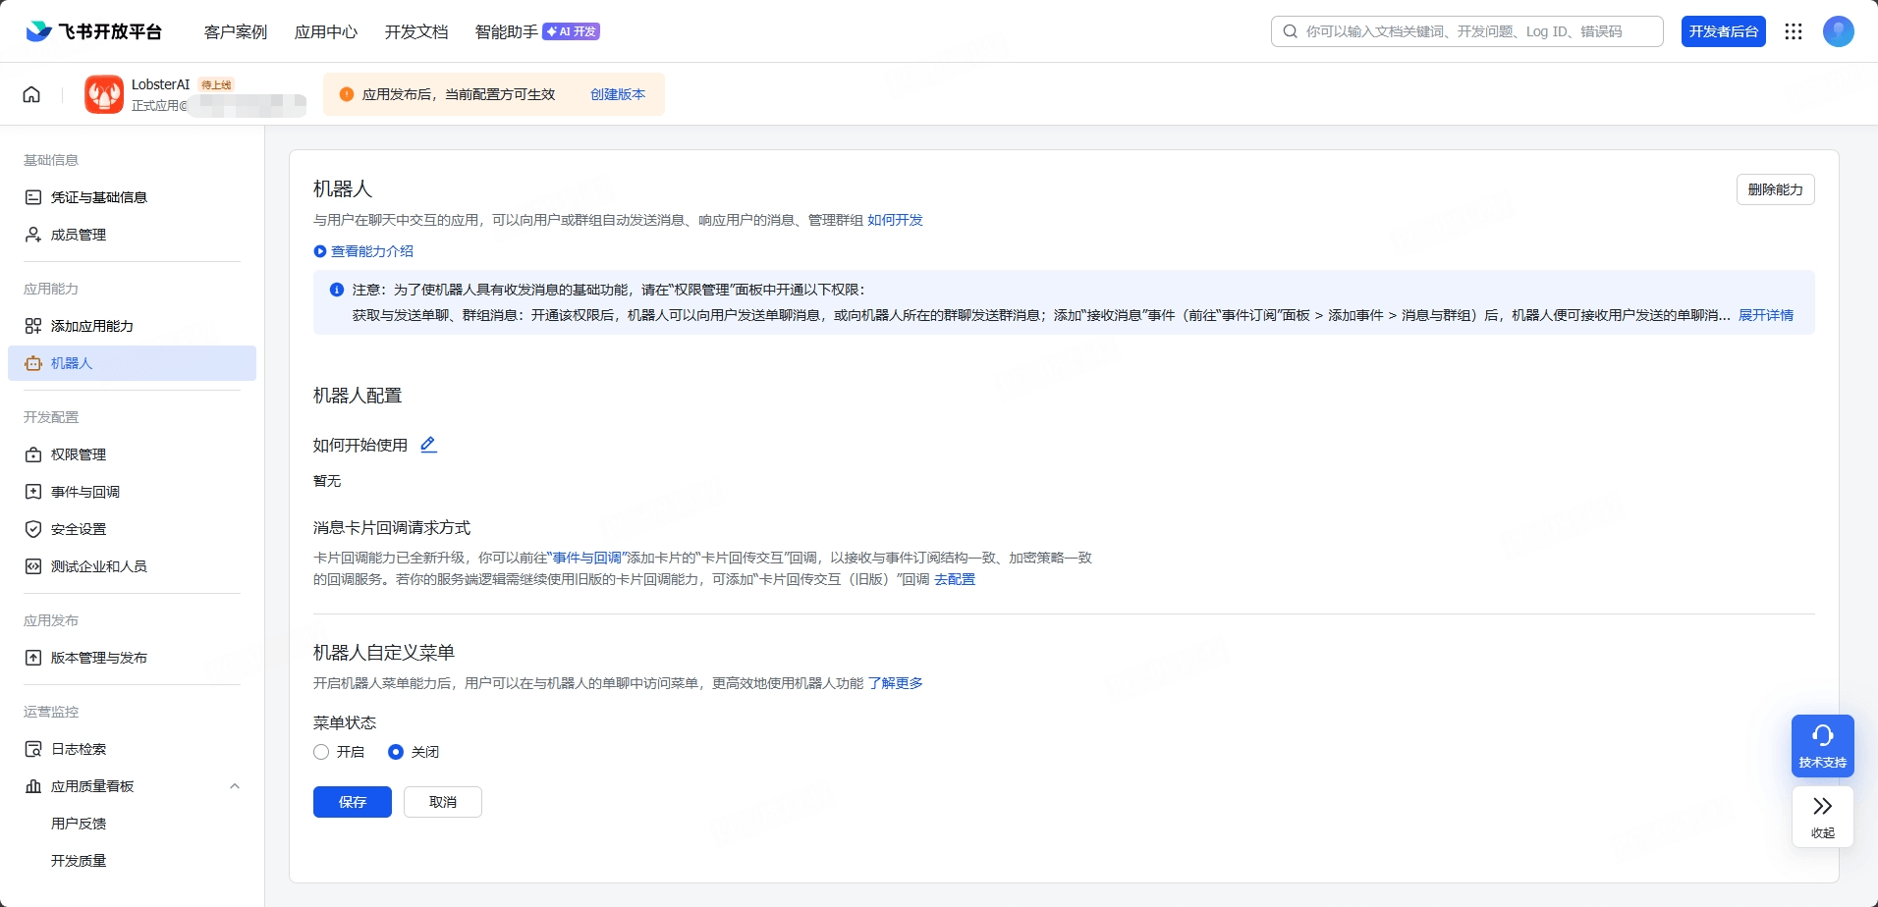Screen dimensions: 1878x907
Task: Open the user avatar in the top right
Action: [x=1838, y=31]
